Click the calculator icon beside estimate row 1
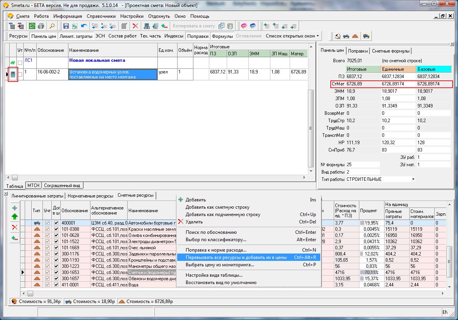458x320 pixels. point(13,75)
